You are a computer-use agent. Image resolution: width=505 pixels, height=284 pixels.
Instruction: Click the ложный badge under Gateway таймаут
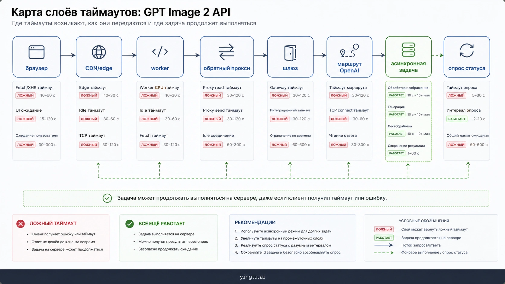(279, 95)
